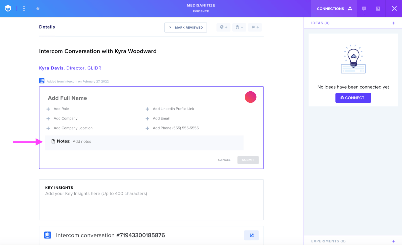Open Intercom conversation in external link

pos(252,235)
